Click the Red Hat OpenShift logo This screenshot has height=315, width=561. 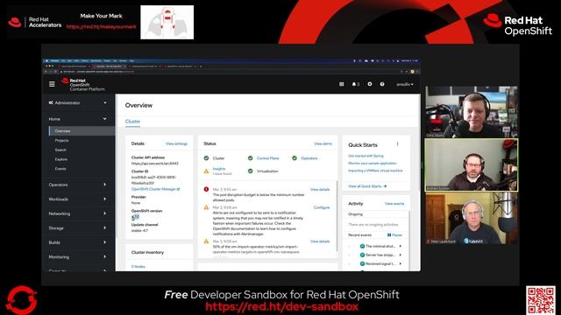coord(83,85)
